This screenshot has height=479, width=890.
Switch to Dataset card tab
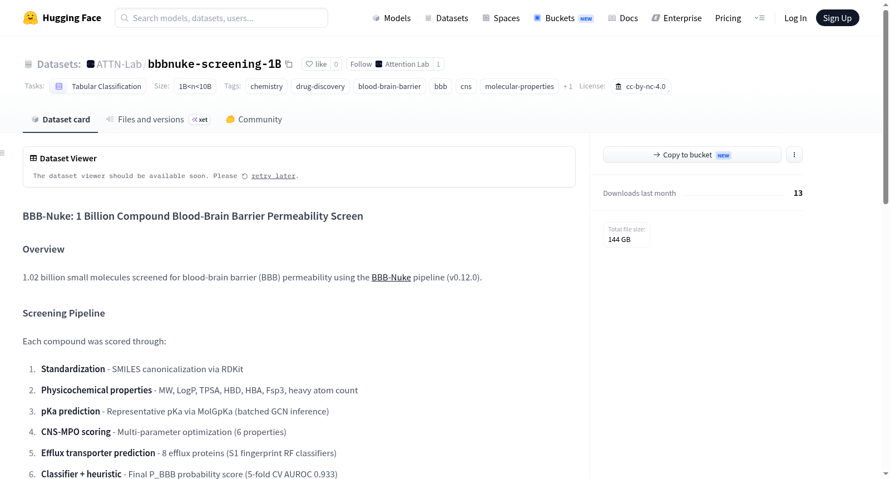tap(60, 120)
